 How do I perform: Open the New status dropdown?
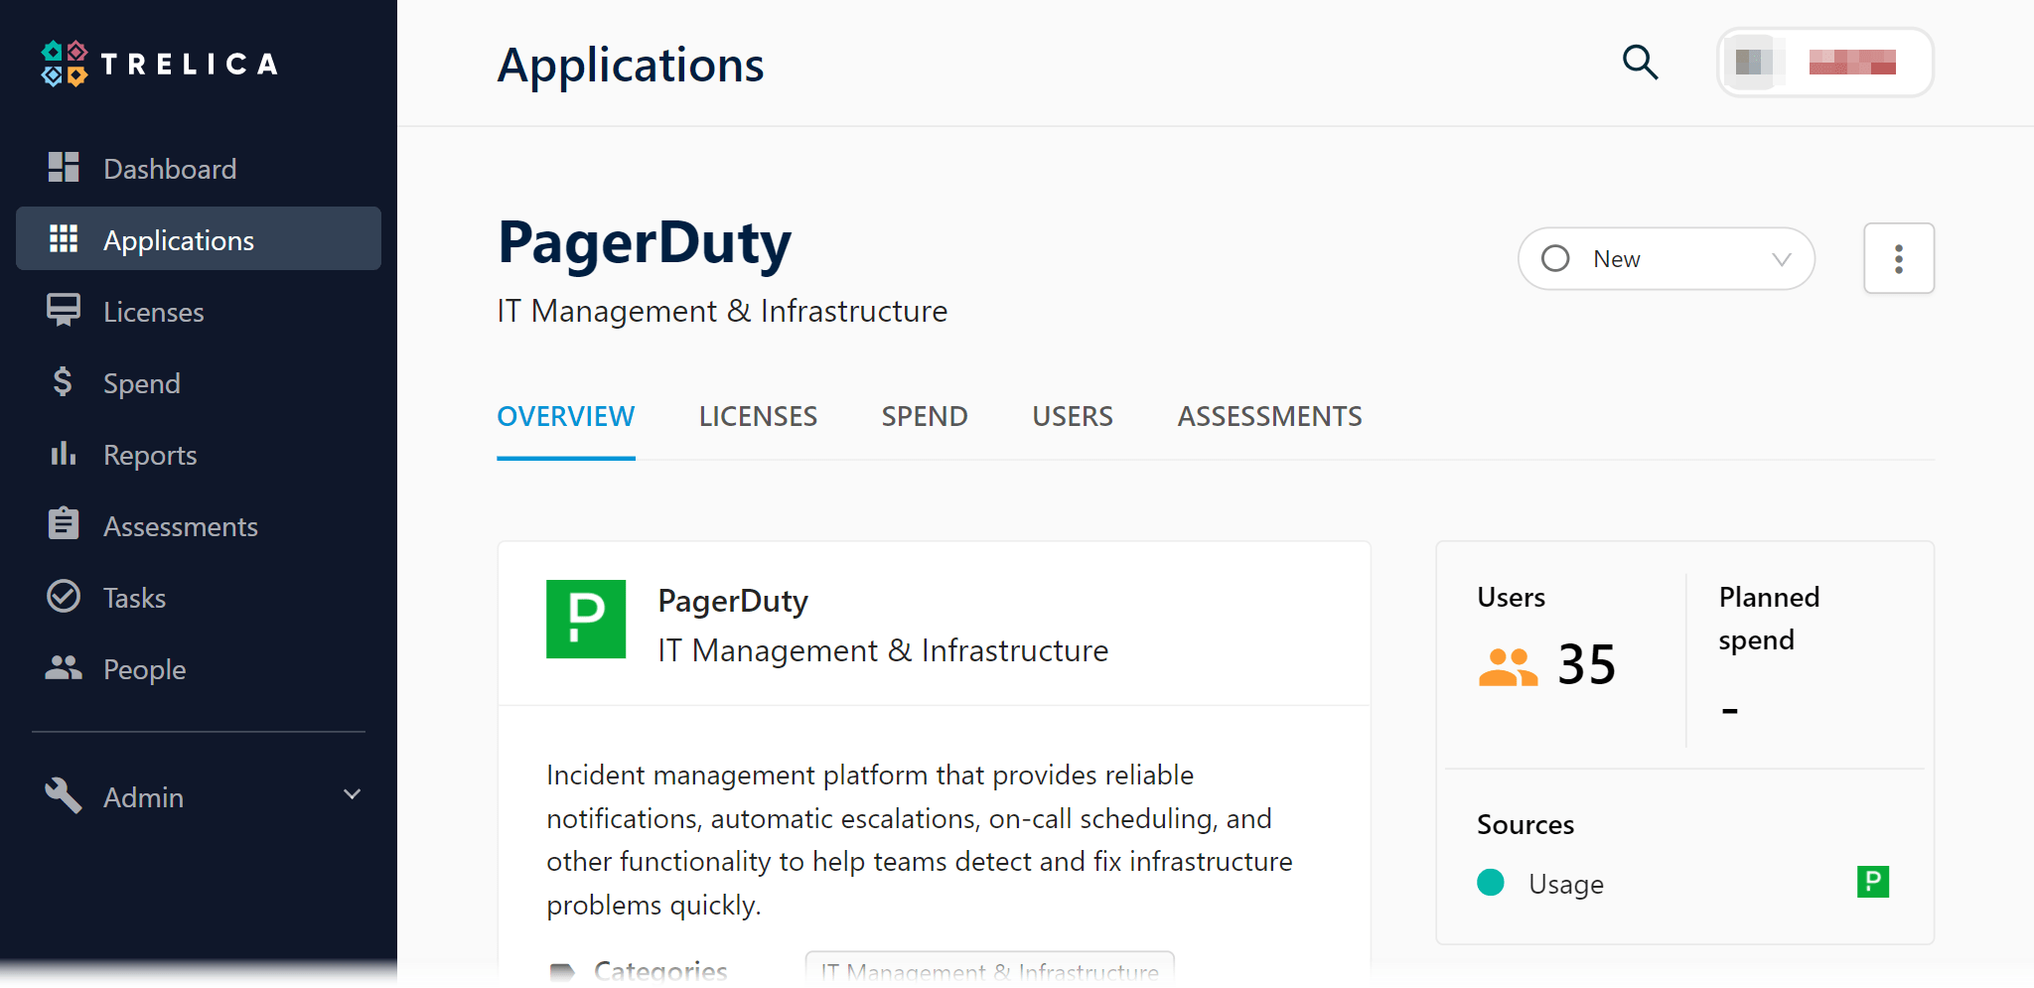click(x=1780, y=258)
